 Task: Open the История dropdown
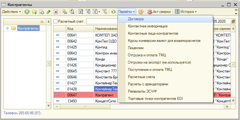pyautogui.click(x=186, y=12)
